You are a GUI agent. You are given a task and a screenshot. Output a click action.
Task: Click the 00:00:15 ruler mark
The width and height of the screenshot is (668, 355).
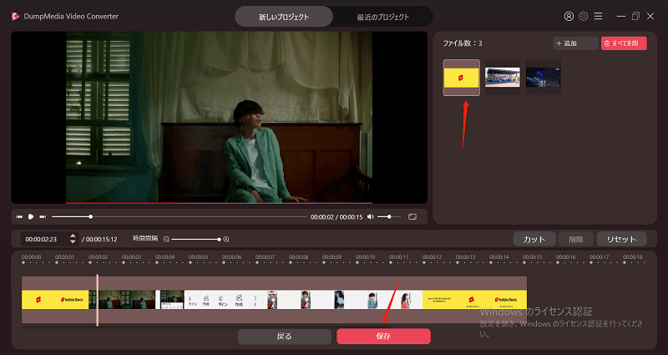point(532,257)
